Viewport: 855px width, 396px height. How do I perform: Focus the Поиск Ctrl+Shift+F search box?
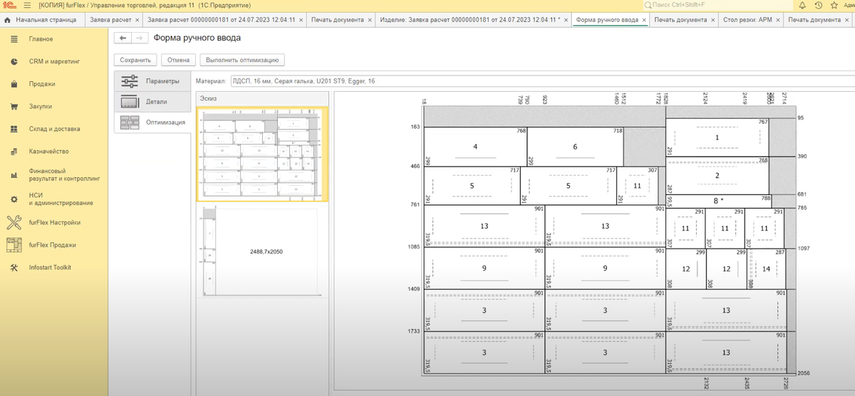coord(717,5)
